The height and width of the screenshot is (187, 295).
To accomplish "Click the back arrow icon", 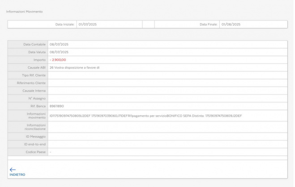I will pos(13,170).
